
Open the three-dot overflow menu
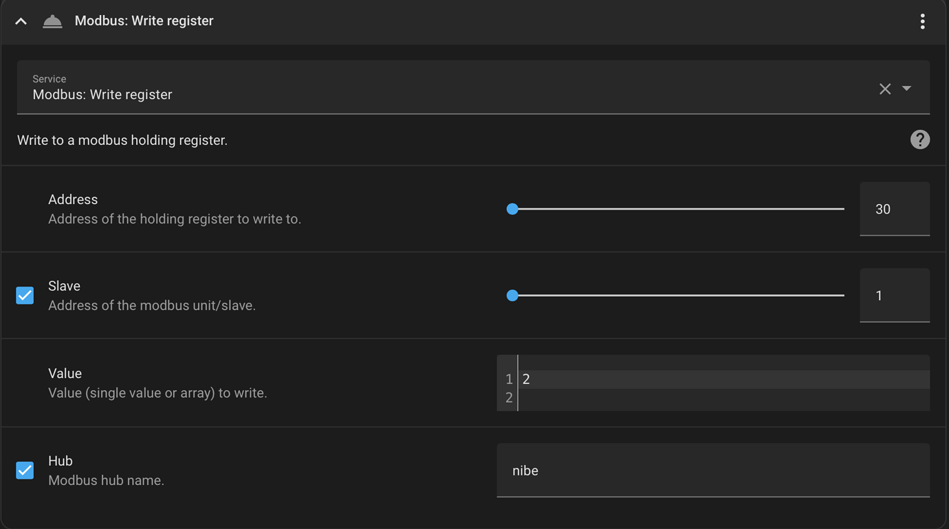(x=922, y=21)
